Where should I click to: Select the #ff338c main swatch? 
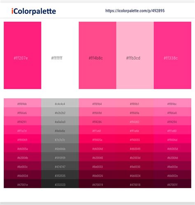tap(172, 55)
